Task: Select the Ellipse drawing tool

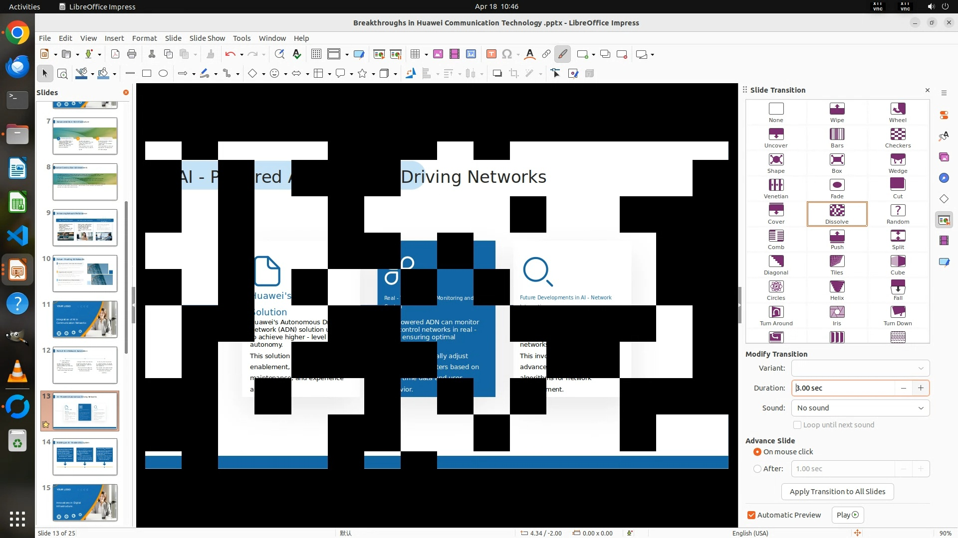Action: [x=163, y=74]
